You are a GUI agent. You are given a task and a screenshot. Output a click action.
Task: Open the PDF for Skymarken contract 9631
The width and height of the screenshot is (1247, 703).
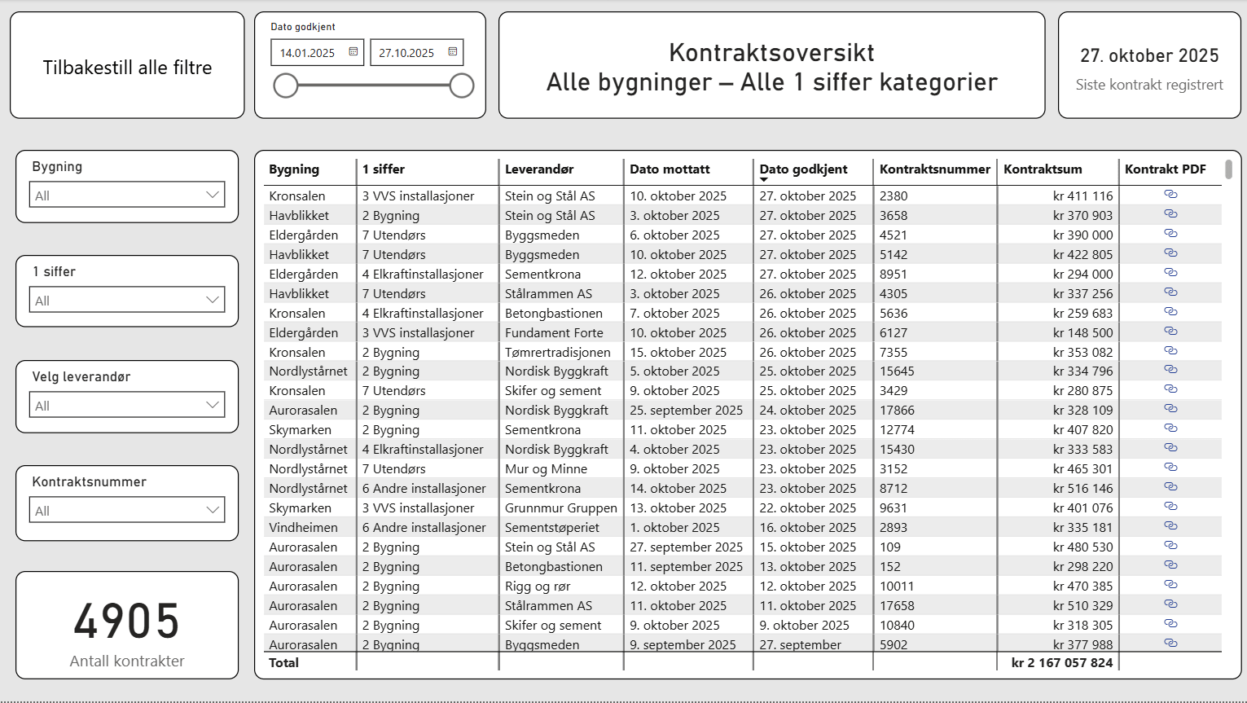tap(1170, 506)
